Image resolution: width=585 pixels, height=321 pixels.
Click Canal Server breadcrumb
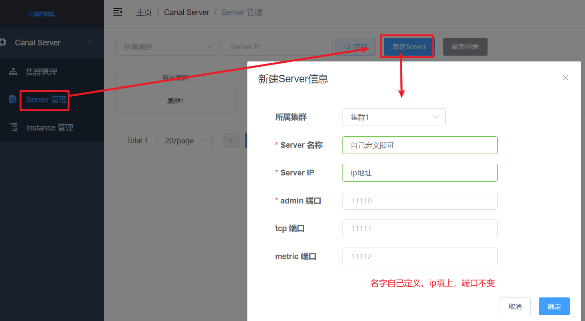coord(187,12)
